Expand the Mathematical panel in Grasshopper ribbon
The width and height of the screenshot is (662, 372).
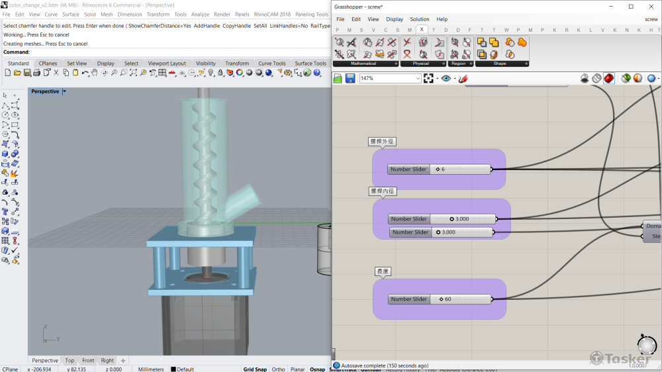pos(396,64)
